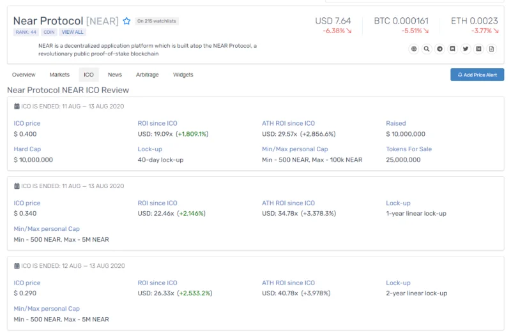Click the +2,146% ROI value
The width and height of the screenshot is (511, 333).
(191, 213)
